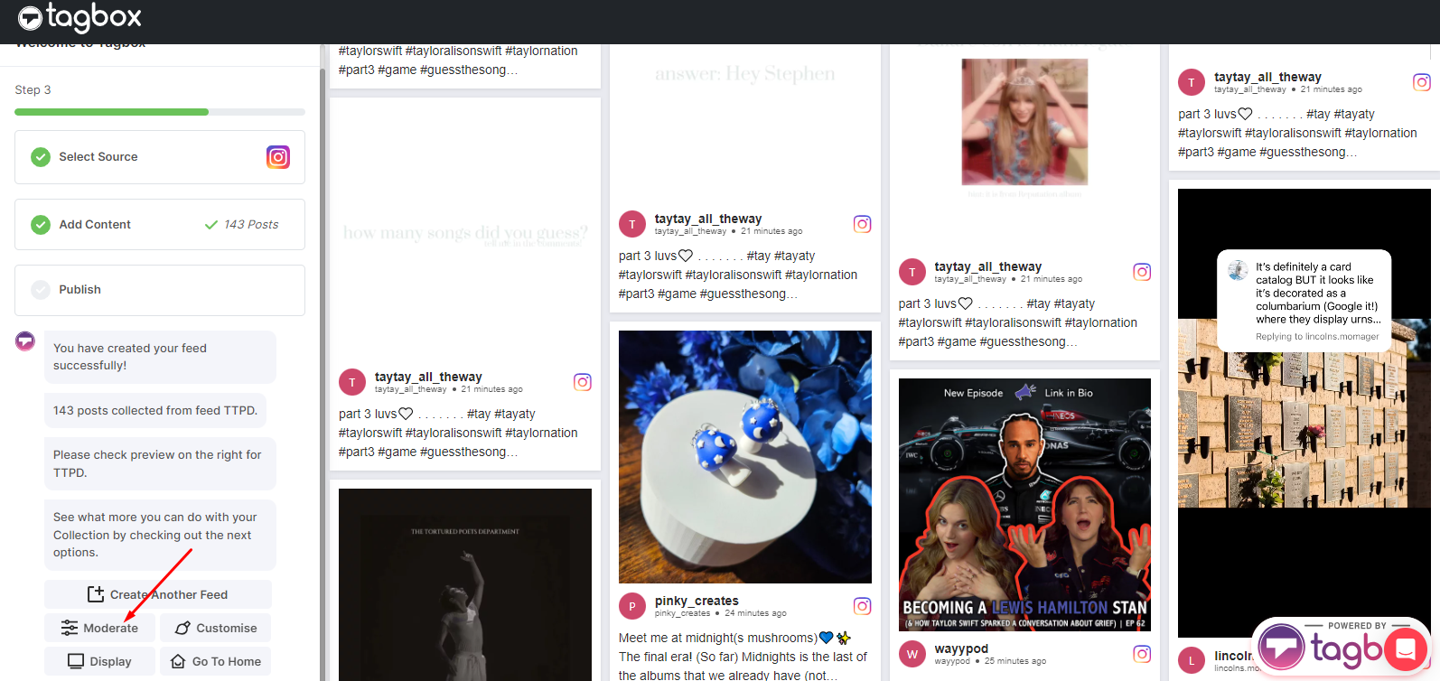
Task: Click the green check next to Select Source
Action: [x=41, y=157]
